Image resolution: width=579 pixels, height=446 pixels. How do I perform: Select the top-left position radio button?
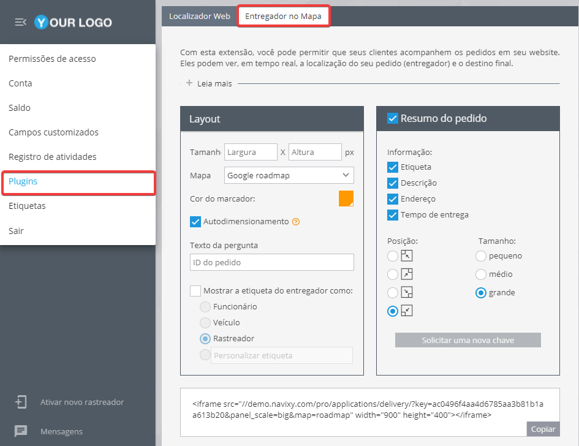(393, 256)
